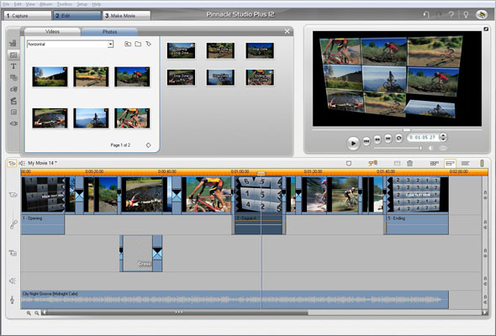Viewport: 496px width, 336px height.
Task: Click the bottom-most album sidebar icon
Action: [x=13, y=123]
